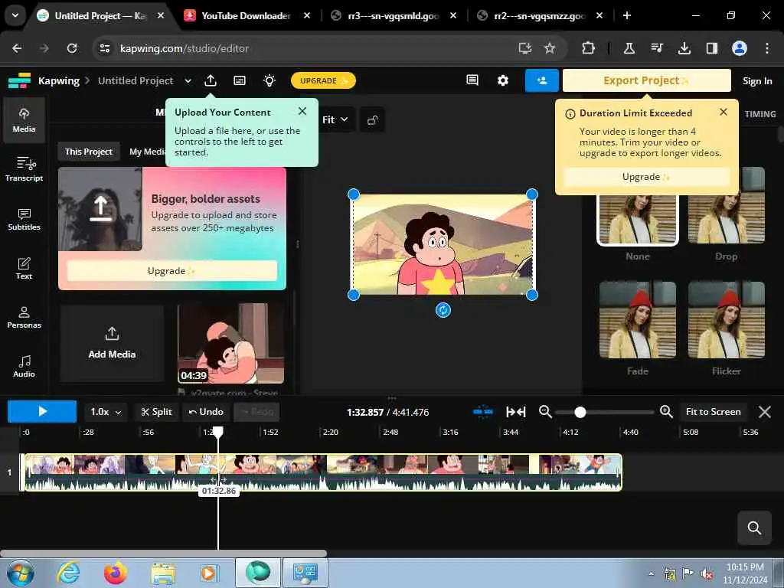Switch to rr2---sn-vgqsmzz browser tab
The height and width of the screenshot is (588, 784).
(540, 15)
